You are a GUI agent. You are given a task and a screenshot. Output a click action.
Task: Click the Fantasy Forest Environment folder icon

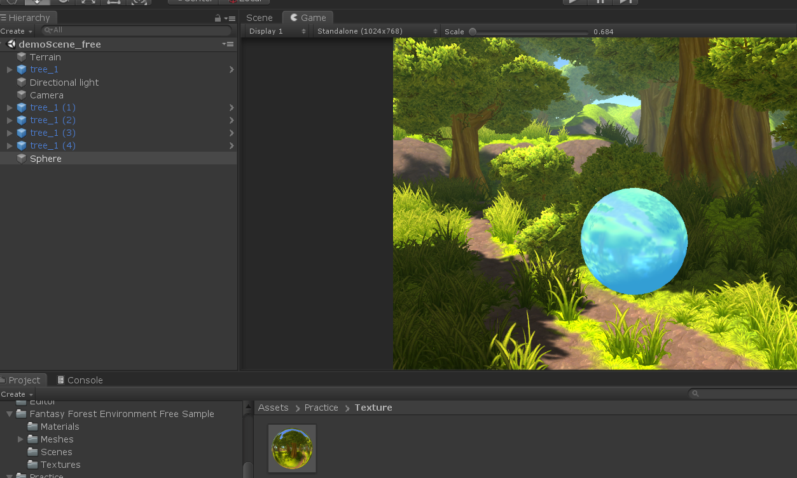click(22, 414)
